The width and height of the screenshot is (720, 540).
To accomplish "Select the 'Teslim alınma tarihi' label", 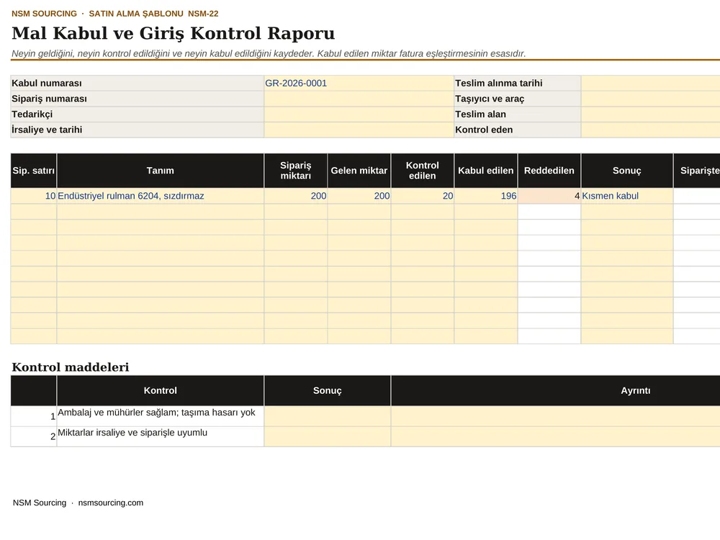I will 518,83.
